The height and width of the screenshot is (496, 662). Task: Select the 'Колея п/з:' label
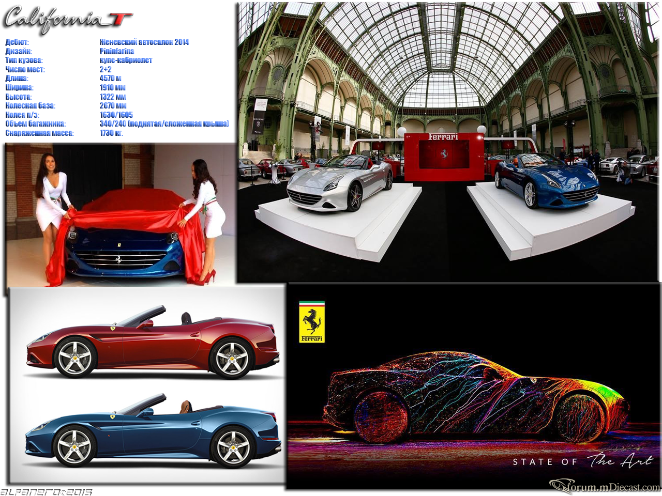22,115
